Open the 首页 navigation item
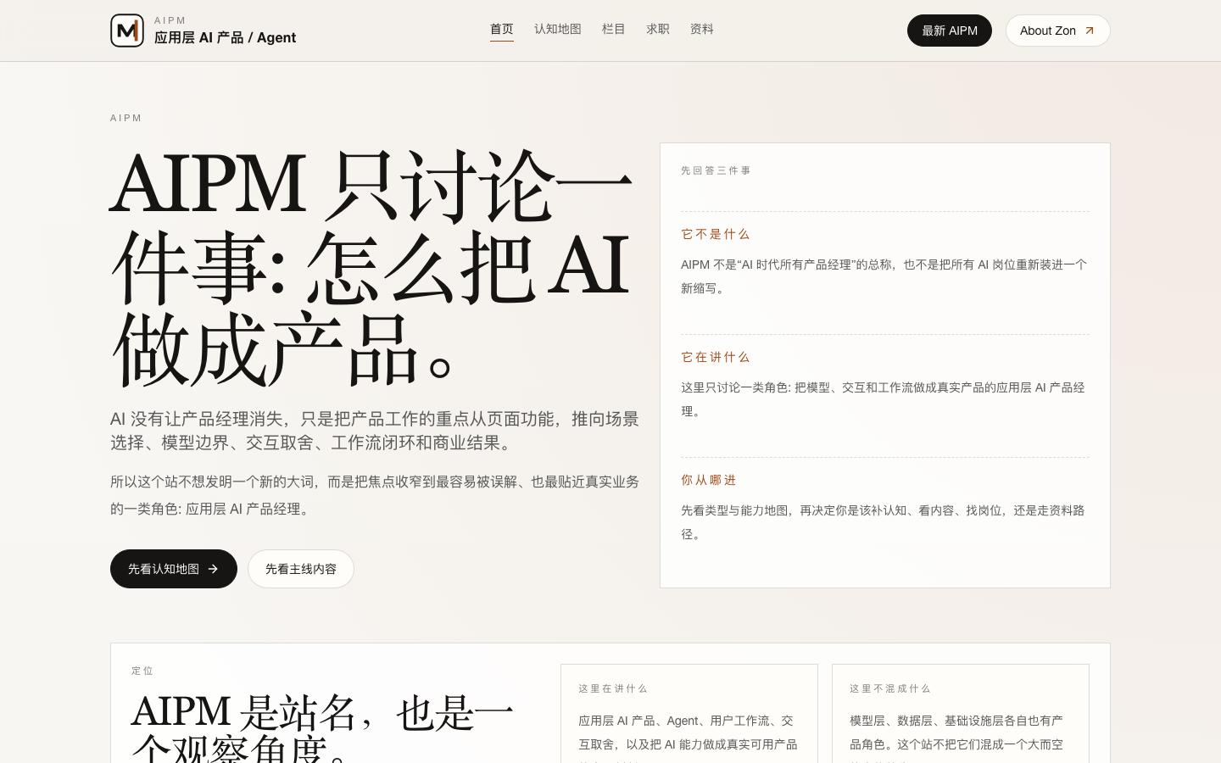Viewport: 1221px width, 763px height. tap(501, 29)
